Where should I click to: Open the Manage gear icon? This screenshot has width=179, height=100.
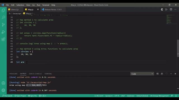point(3,90)
